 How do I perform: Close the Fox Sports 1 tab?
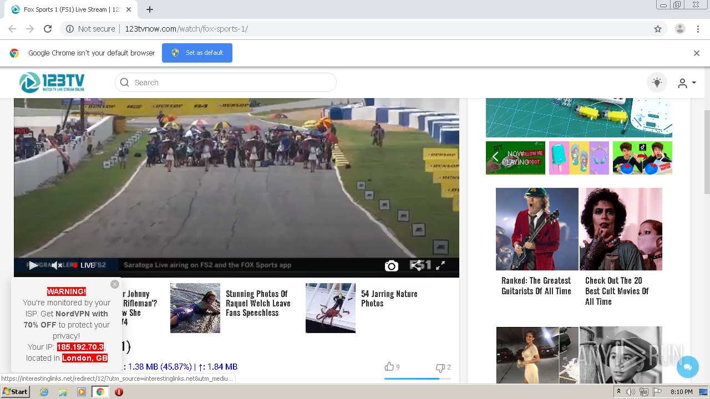click(x=129, y=9)
